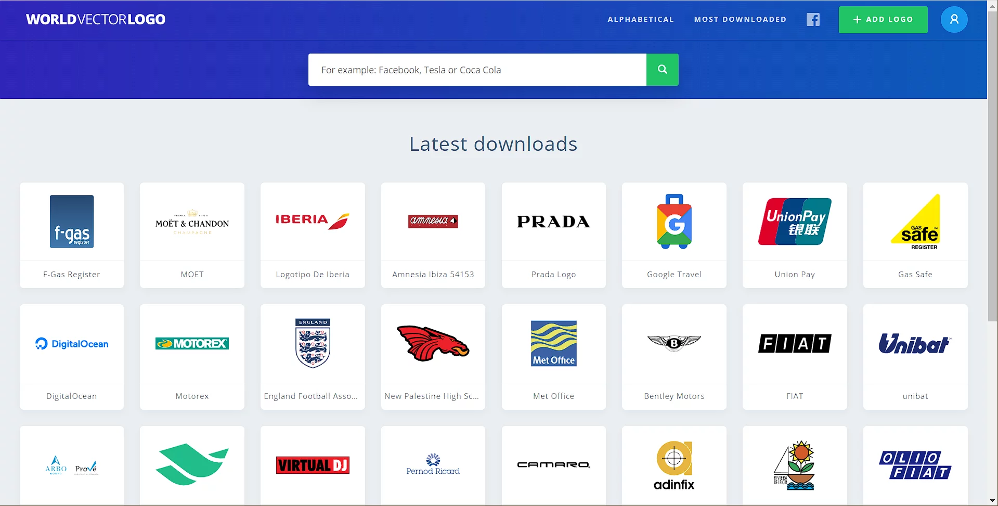Click the DigitalOcean name link
This screenshot has height=506, width=998.
pyautogui.click(x=72, y=396)
